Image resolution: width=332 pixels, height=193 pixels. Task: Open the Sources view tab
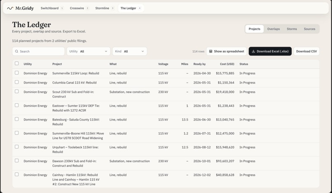[310, 29]
